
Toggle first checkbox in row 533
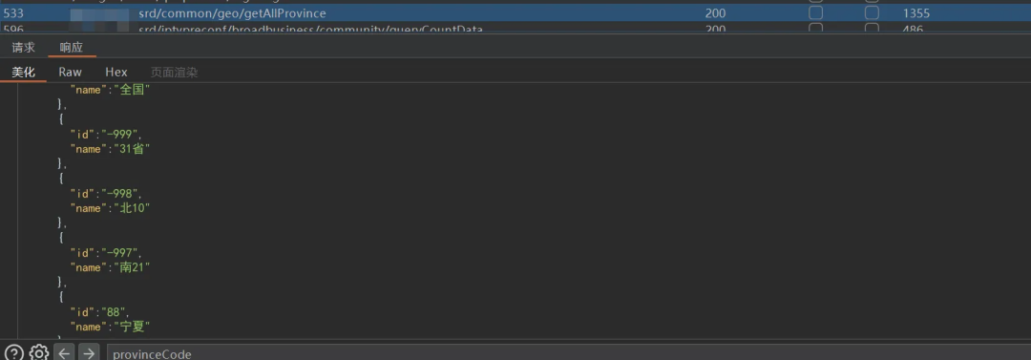coord(815,13)
